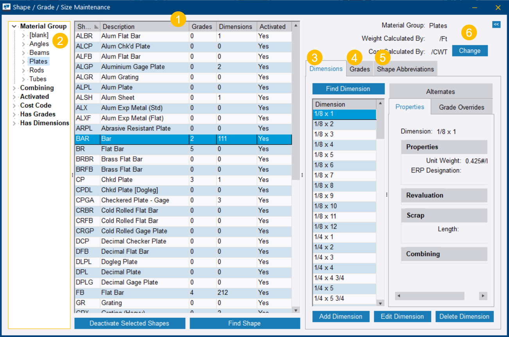Click Add Dimension
Viewport: 509px width, 337px height.
[341, 316]
